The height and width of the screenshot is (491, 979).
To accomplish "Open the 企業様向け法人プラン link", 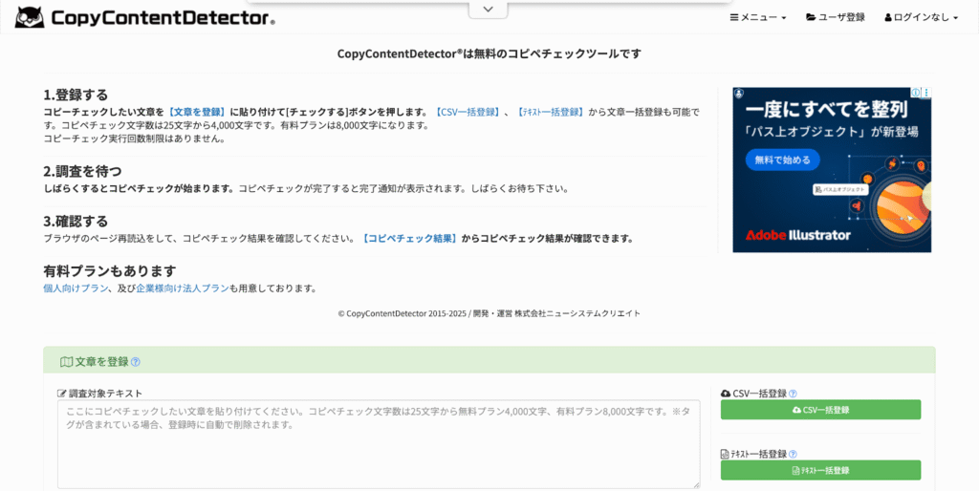I will point(183,288).
